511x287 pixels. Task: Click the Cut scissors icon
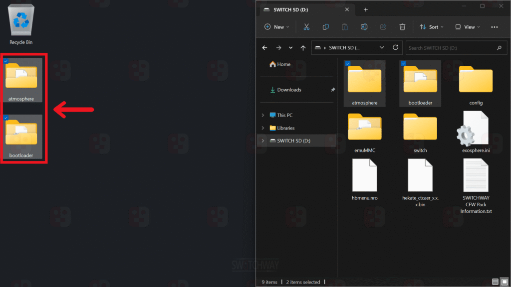[306, 27]
